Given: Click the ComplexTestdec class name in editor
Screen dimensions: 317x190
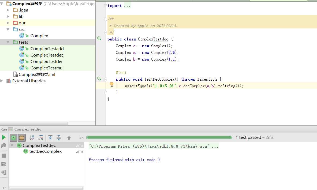Looking at the screenshot, I should click(x=153, y=39).
